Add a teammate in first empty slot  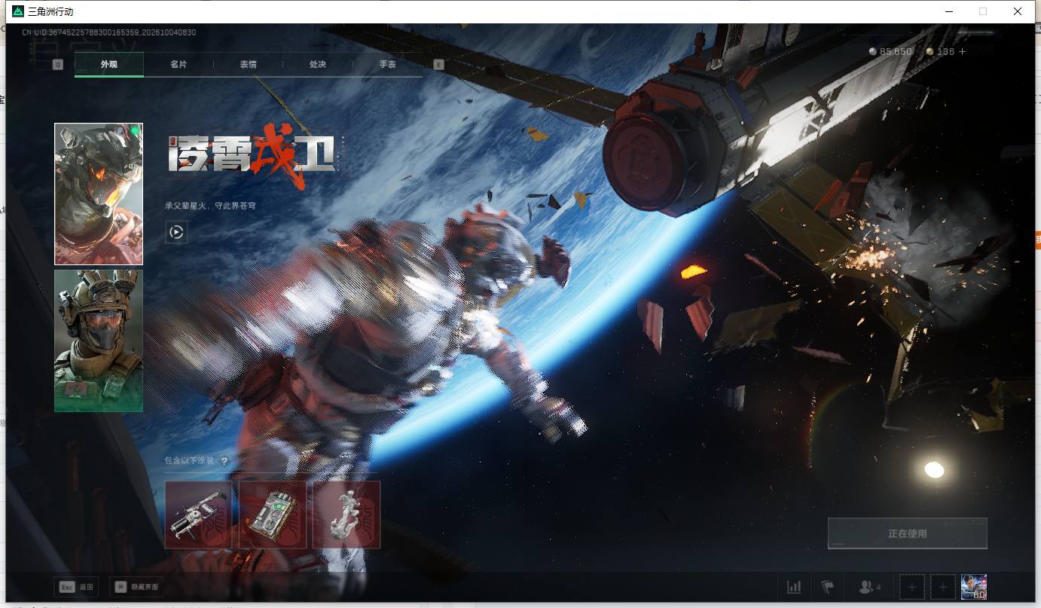tap(912, 587)
